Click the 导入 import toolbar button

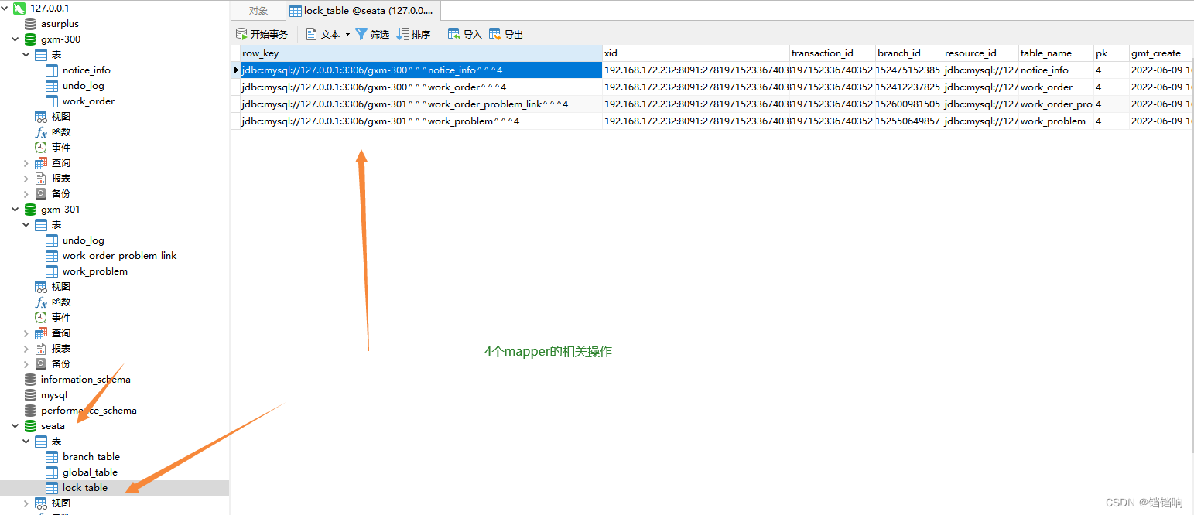click(x=465, y=34)
